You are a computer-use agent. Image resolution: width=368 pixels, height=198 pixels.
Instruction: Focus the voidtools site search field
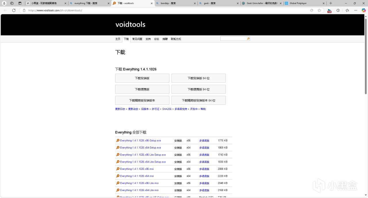click(x=233, y=39)
